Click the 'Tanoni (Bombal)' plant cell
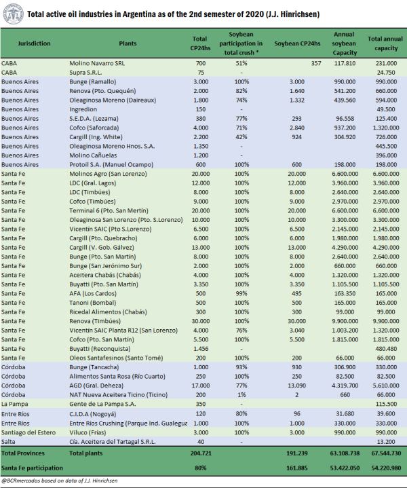This screenshot has width=407, height=488. click(x=93, y=303)
